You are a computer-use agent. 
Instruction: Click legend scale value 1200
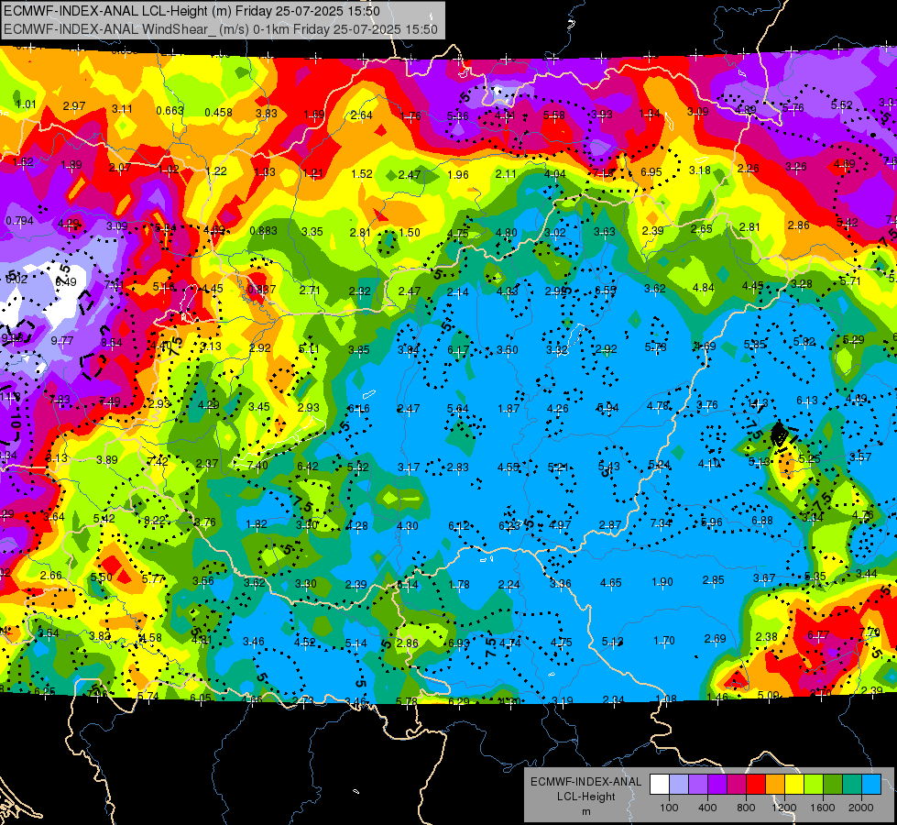[783, 808]
